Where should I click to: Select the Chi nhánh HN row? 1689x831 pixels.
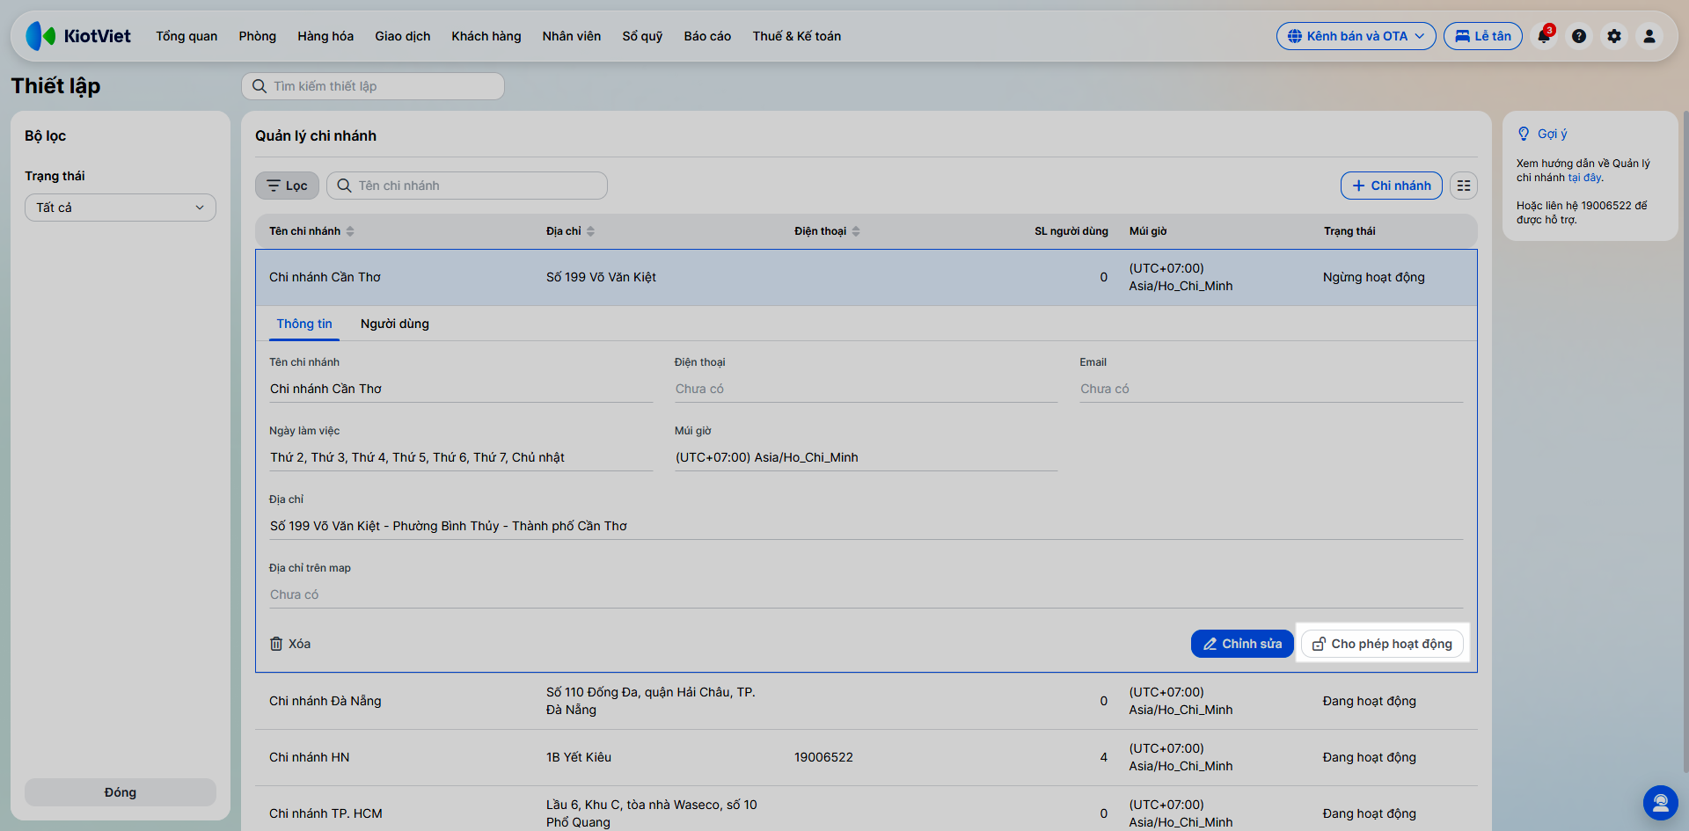click(866, 757)
